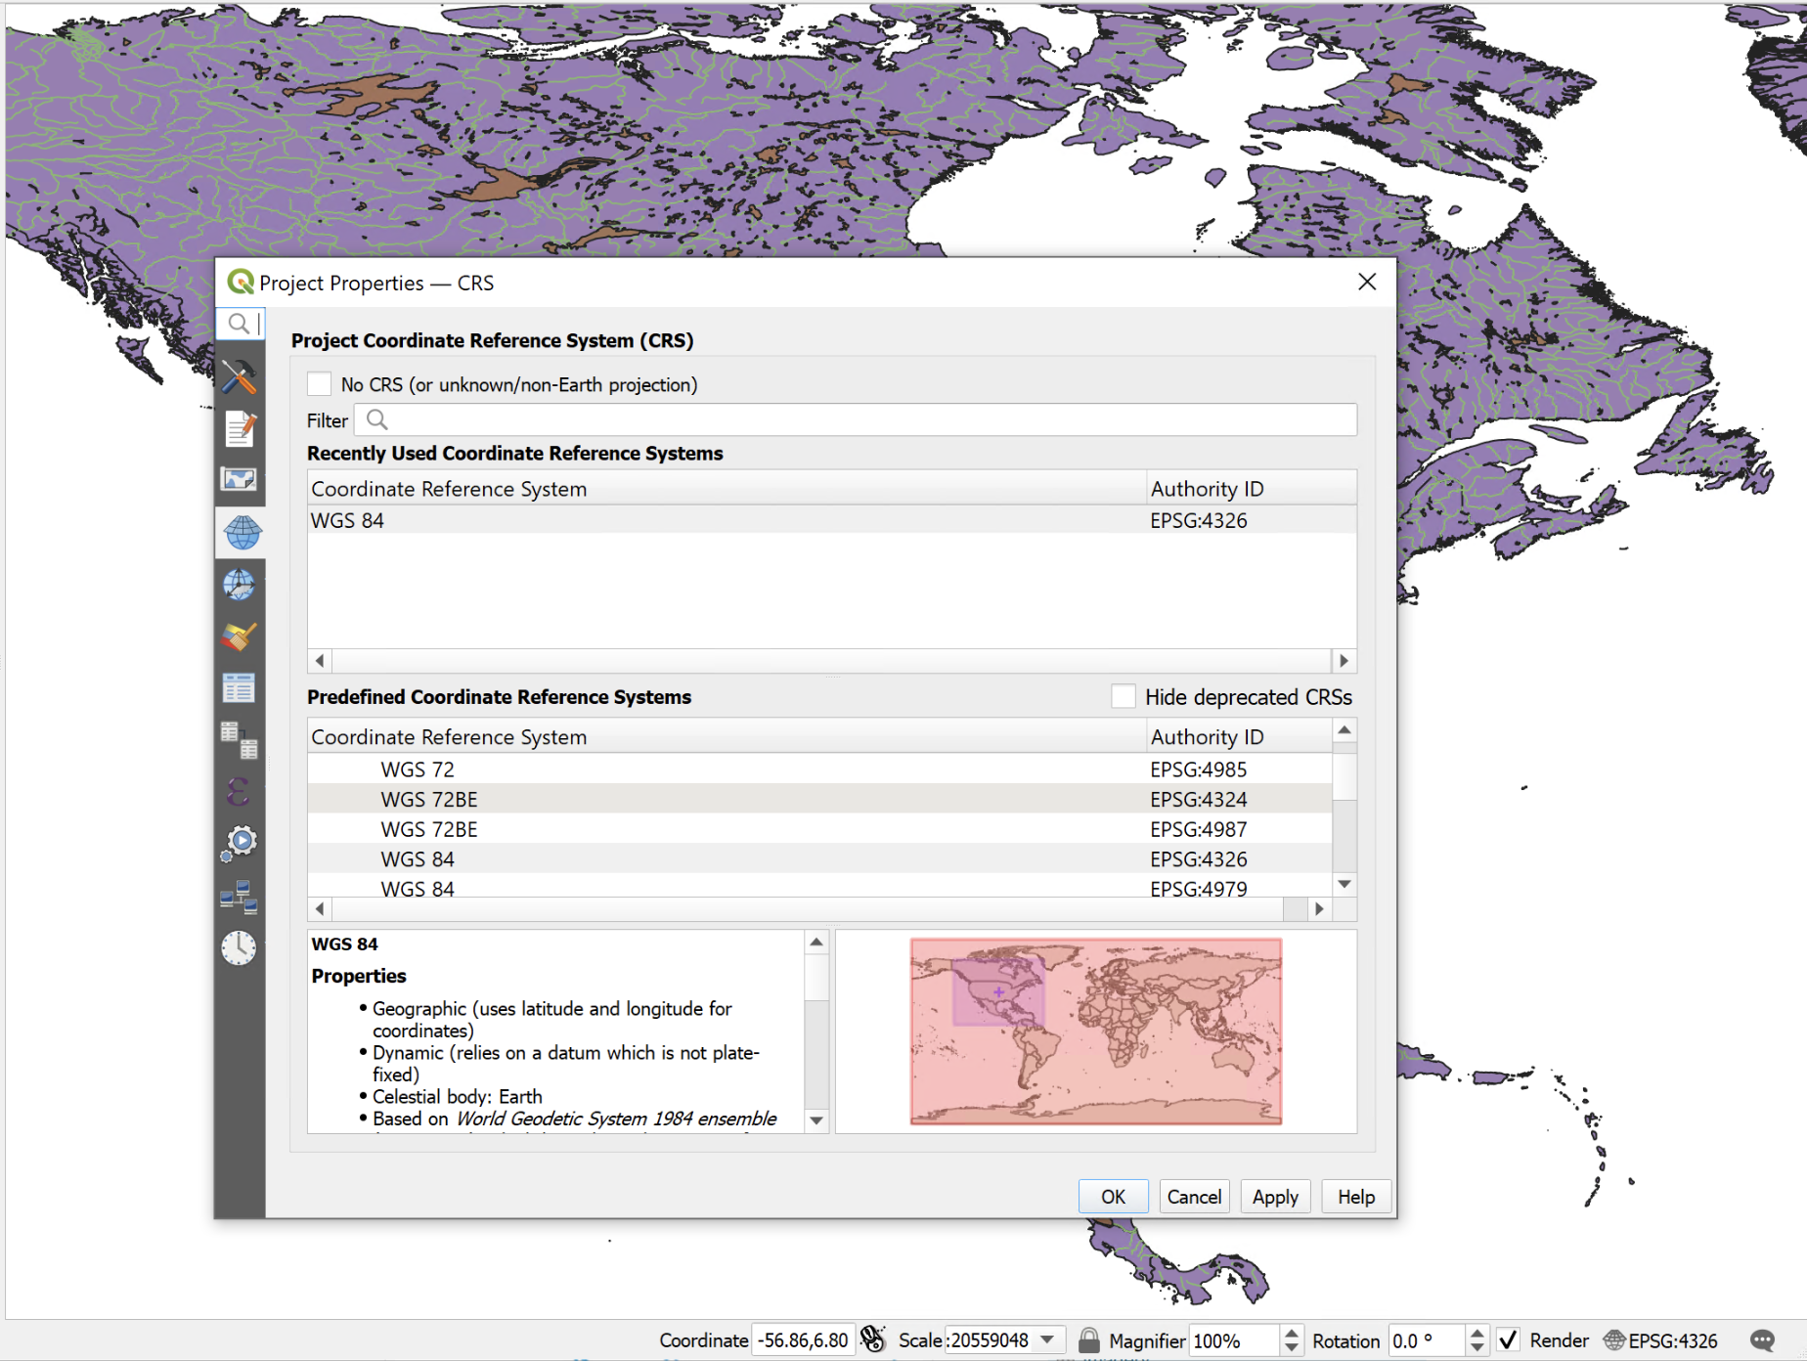Check the Hide deprecated CRSs checkbox
The height and width of the screenshot is (1361, 1807).
pyautogui.click(x=1124, y=696)
